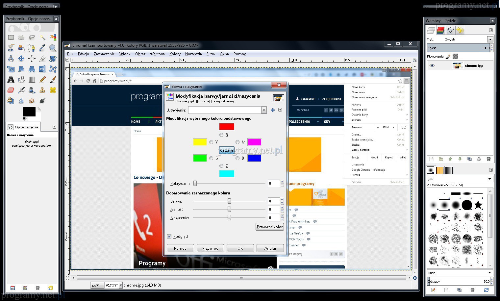
Task: Select the R red primary color radio
Action: [x=221, y=135]
